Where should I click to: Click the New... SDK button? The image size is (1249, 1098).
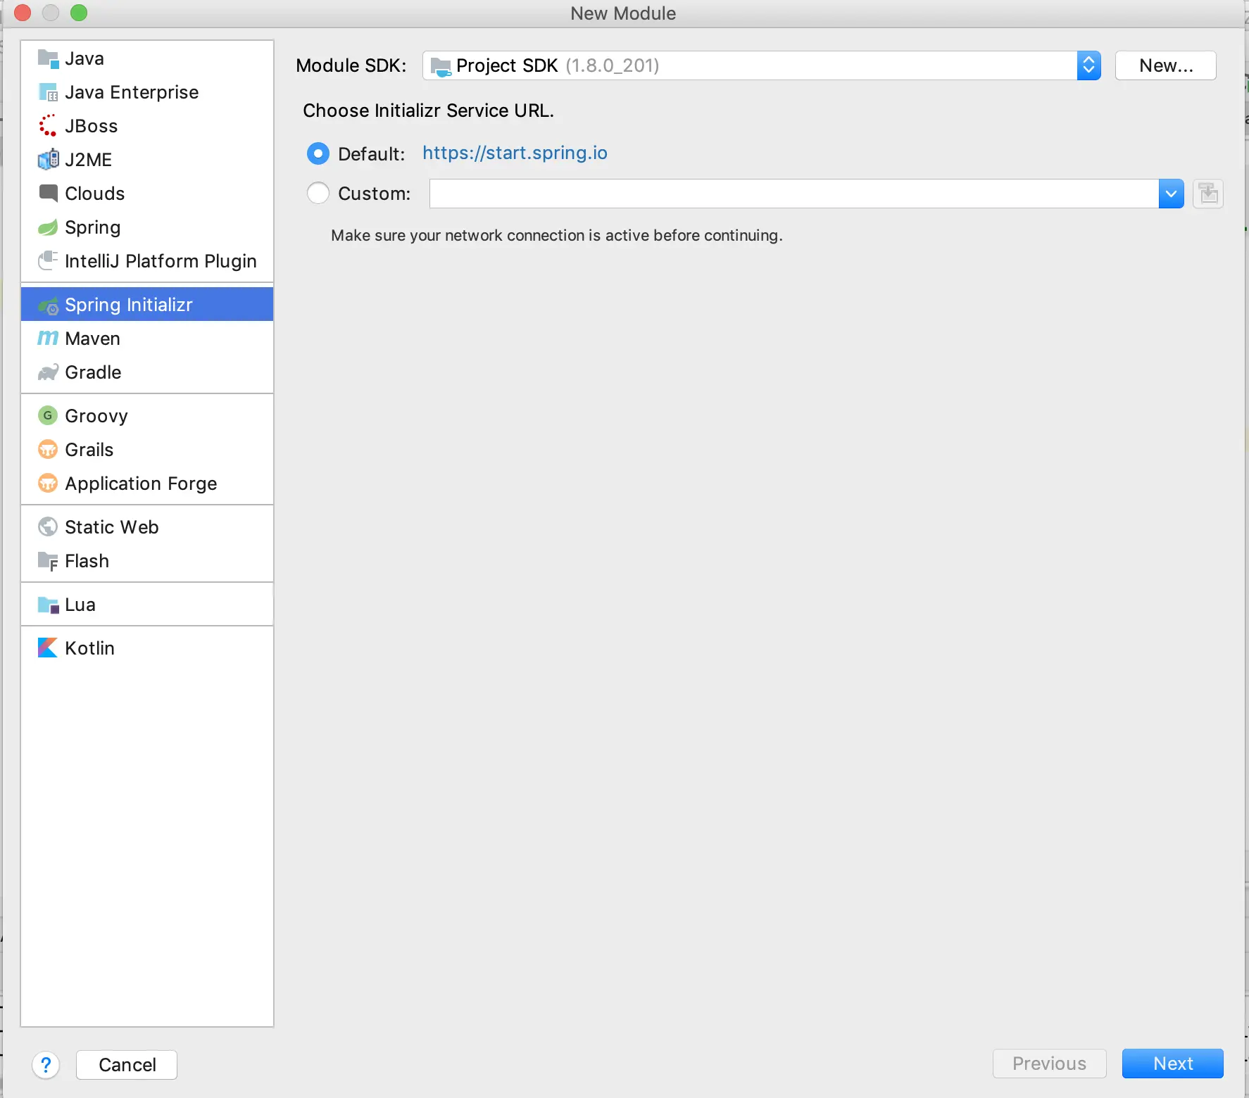1166,65
